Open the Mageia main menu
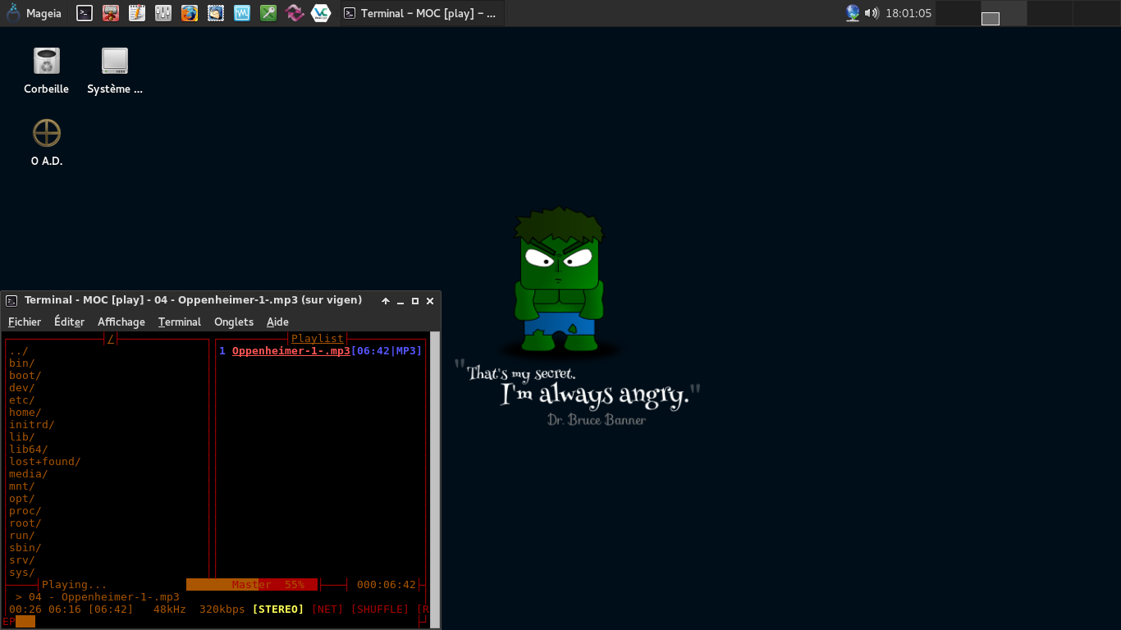 tap(34, 13)
